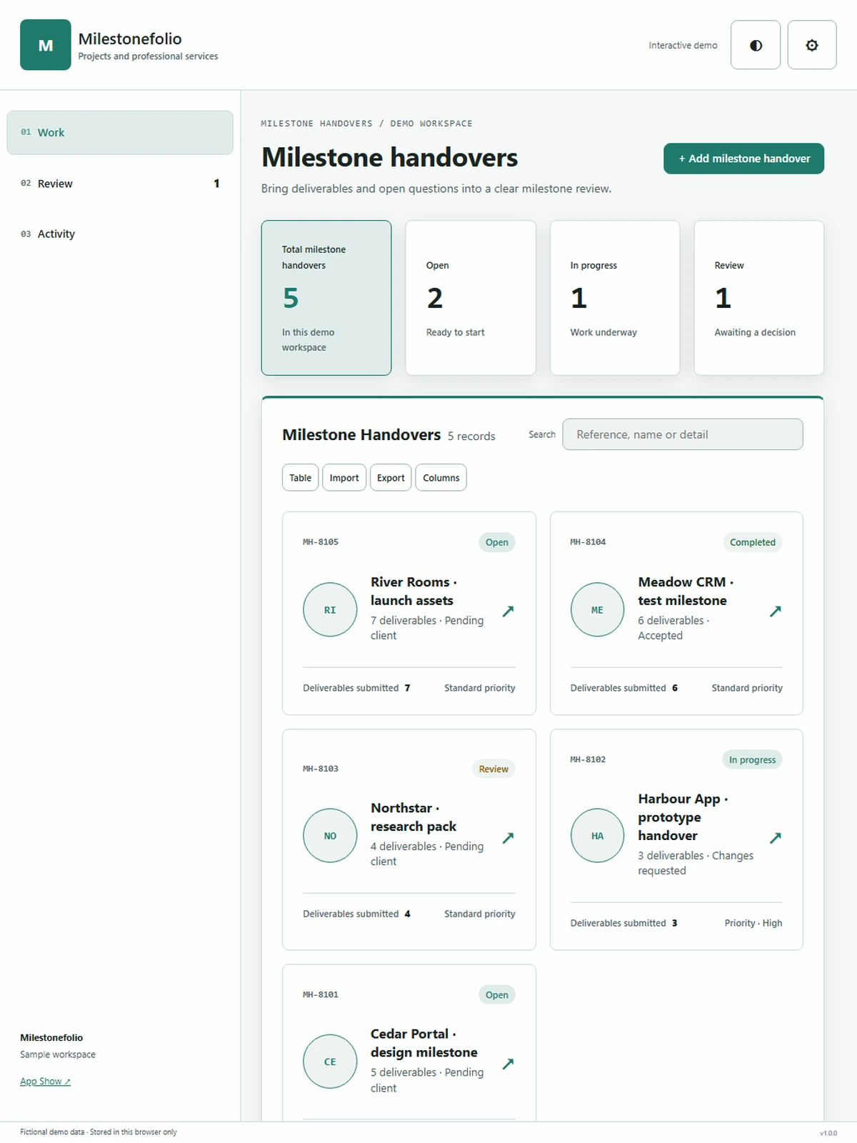The image size is (857, 1143).
Task: Go to the Review navigation item
Action: tap(120, 184)
